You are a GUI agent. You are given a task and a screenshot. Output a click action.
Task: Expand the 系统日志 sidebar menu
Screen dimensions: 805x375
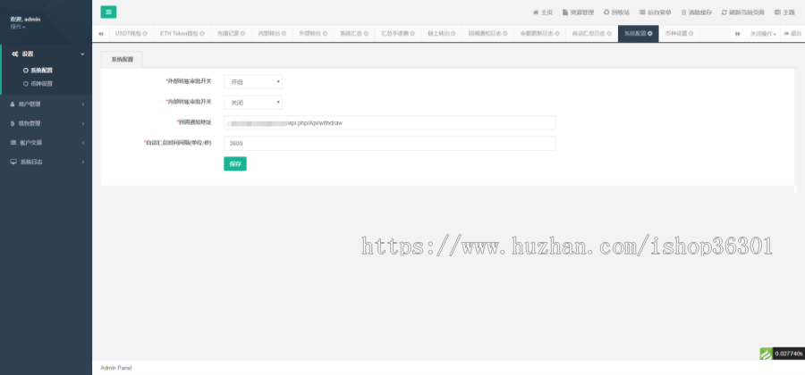pos(47,162)
